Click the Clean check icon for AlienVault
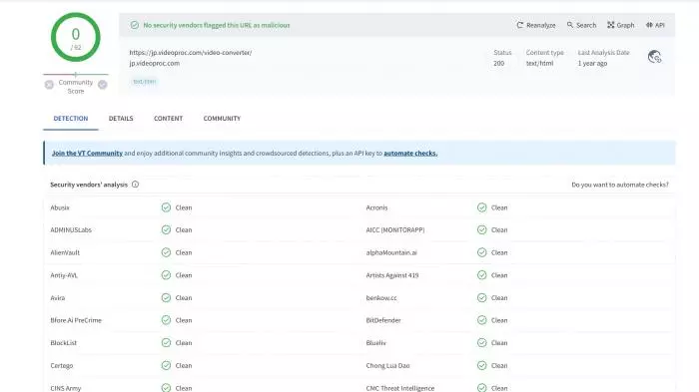The image size is (699, 392). (166, 252)
